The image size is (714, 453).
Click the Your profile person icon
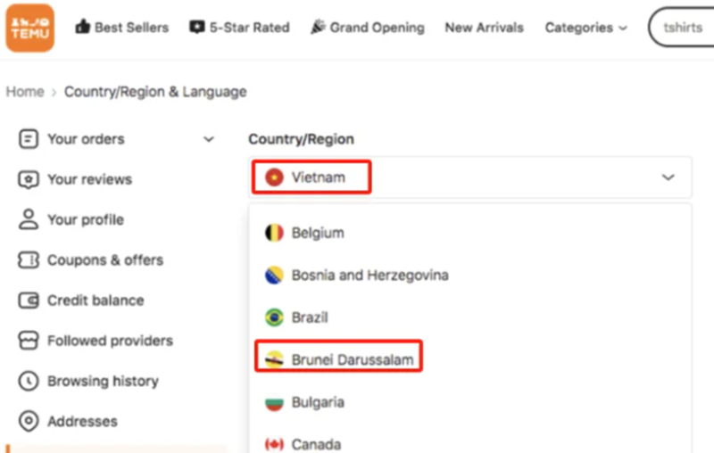(x=29, y=219)
